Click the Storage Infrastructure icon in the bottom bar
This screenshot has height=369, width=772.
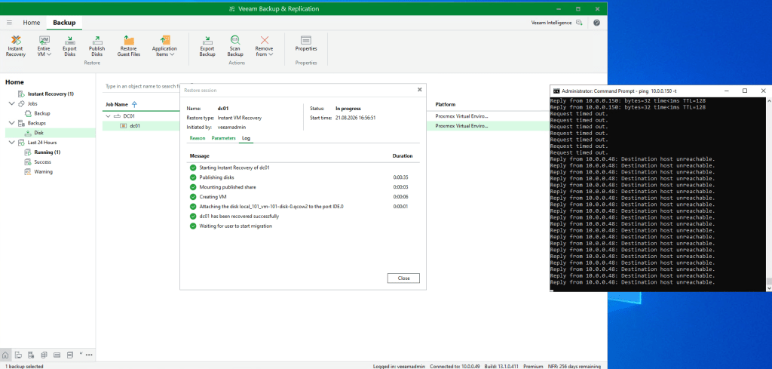click(x=44, y=355)
